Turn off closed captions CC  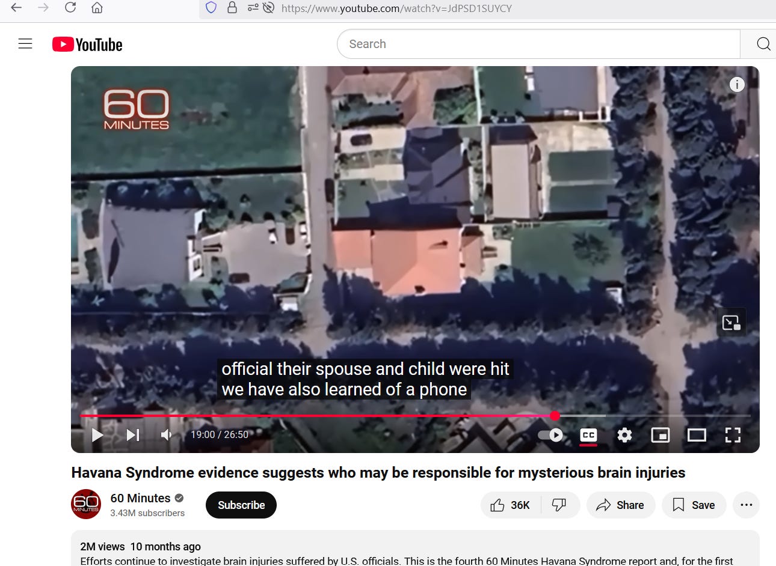588,435
